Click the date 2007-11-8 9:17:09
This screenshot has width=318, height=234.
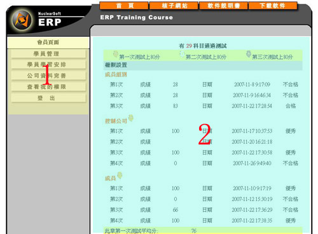tap(252, 85)
